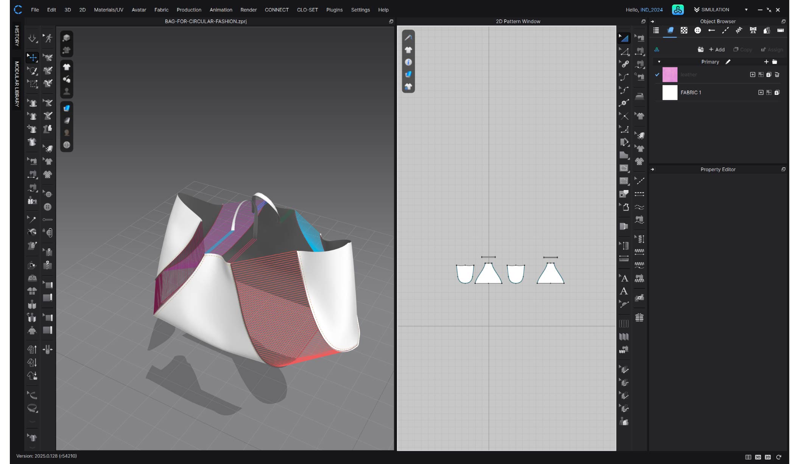
Task: Select the Simulate arrow tool in 3D toolbar
Action: [33, 38]
